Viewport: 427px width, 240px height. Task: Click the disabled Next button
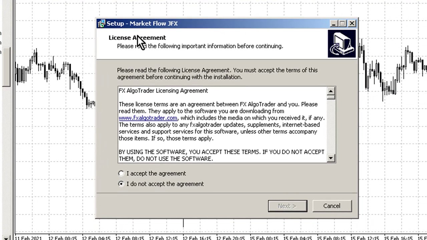[x=288, y=206]
